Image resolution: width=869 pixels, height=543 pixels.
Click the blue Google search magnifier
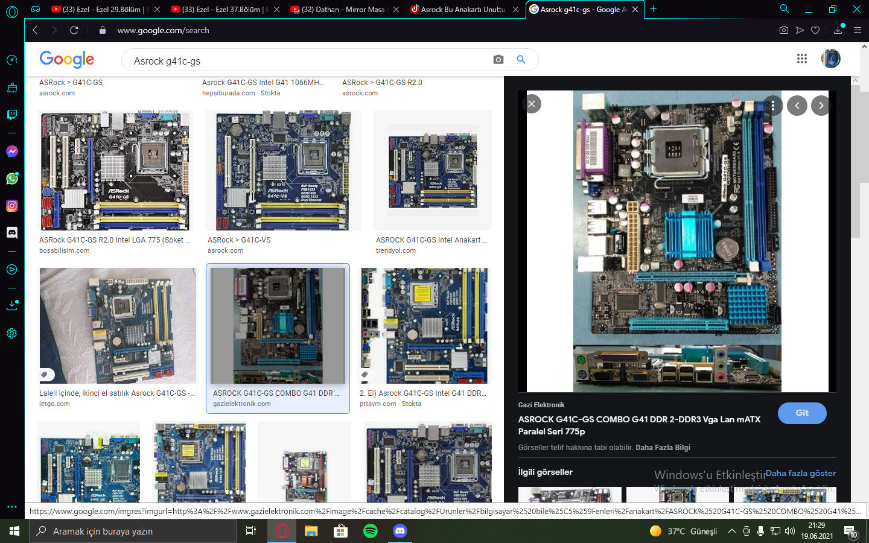click(x=521, y=60)
